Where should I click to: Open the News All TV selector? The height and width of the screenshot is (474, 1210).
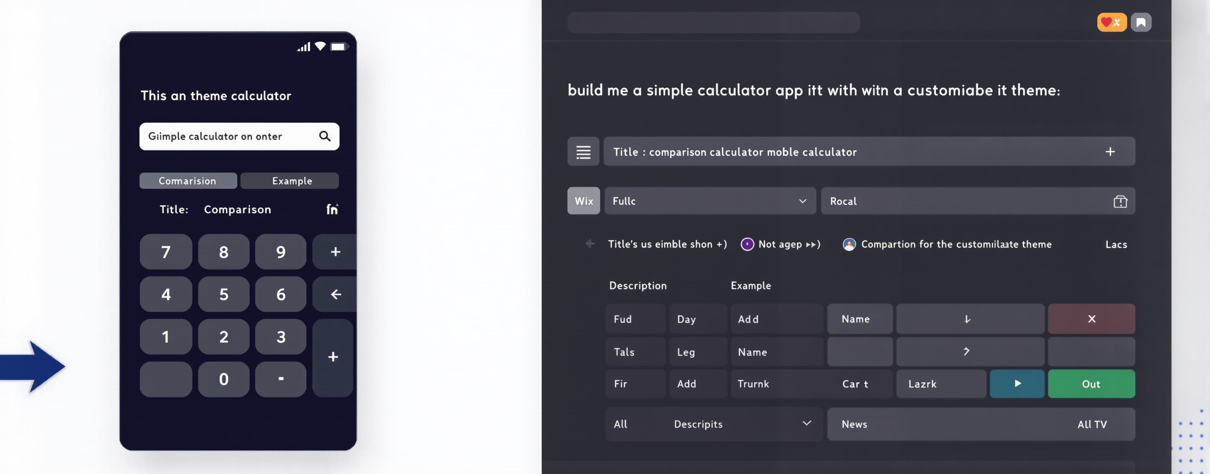click(980, 424)
